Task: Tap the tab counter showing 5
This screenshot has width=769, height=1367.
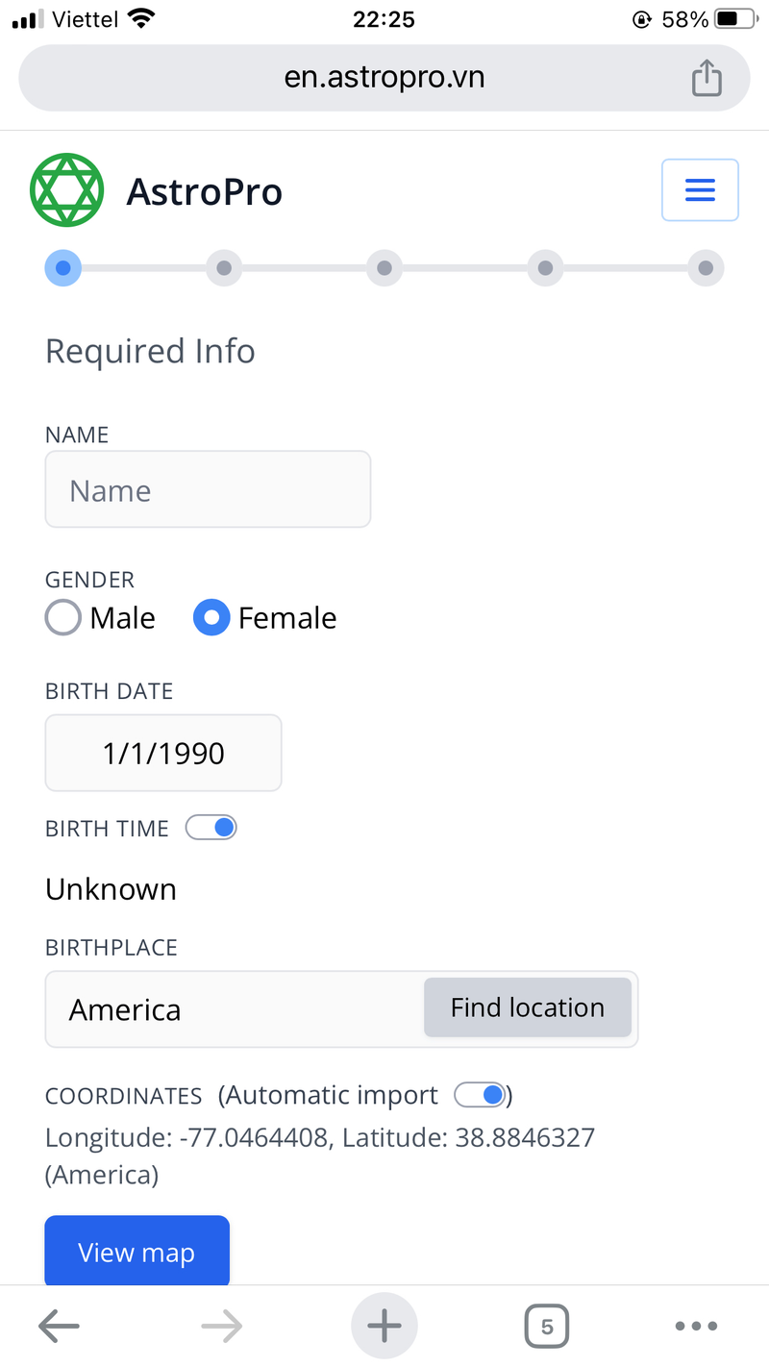Action: pyautogui.click(x=546, y=1325)
